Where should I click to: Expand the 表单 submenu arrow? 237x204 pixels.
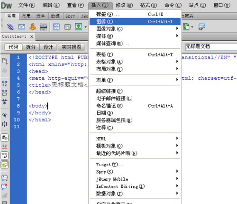[177, 80]
